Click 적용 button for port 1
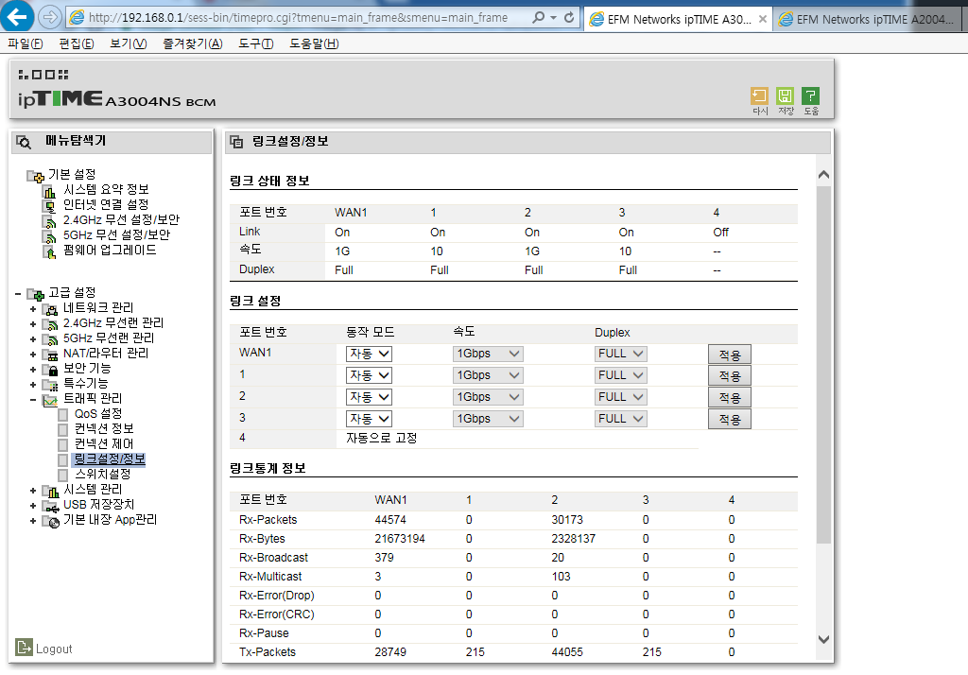The height and width of the screenshot is (675, 968). pos(729,376)
